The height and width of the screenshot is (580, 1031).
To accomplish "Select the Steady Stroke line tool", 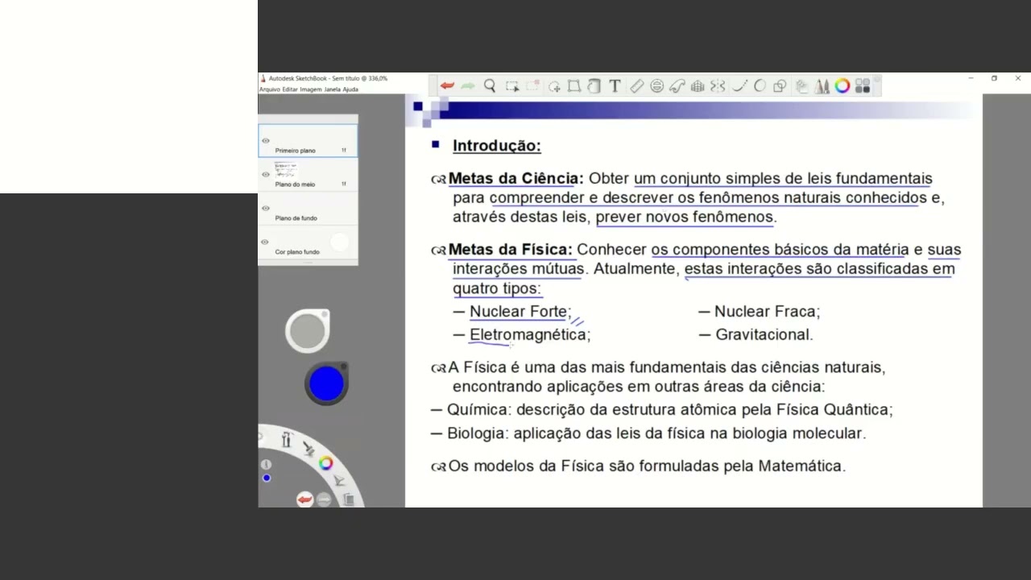I will coord(739,86).
